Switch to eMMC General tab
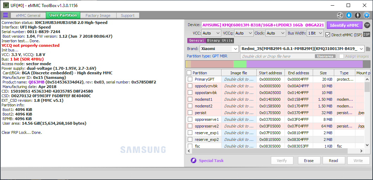Image resolution: width=373 pixels, height=180 pixels. (x=28, y=15)
